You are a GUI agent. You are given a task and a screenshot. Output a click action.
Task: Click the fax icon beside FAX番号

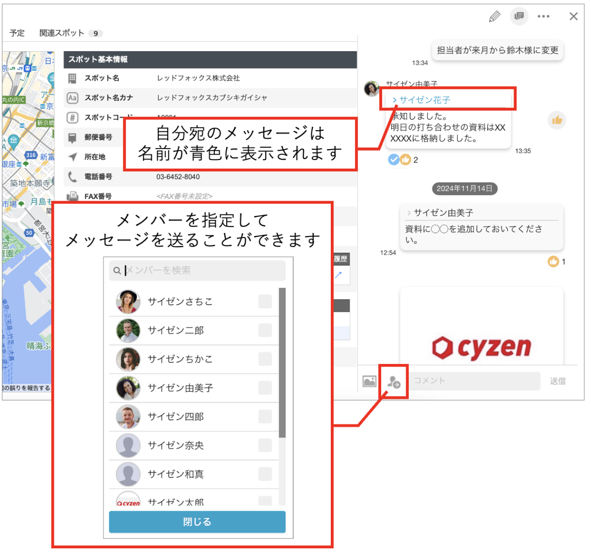(73, 197)
